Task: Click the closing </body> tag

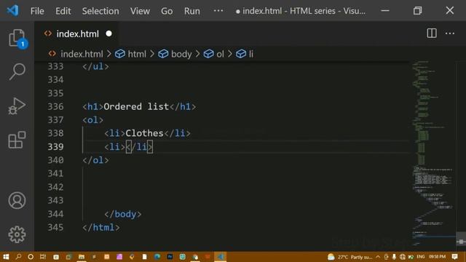Action: (123, 214)
